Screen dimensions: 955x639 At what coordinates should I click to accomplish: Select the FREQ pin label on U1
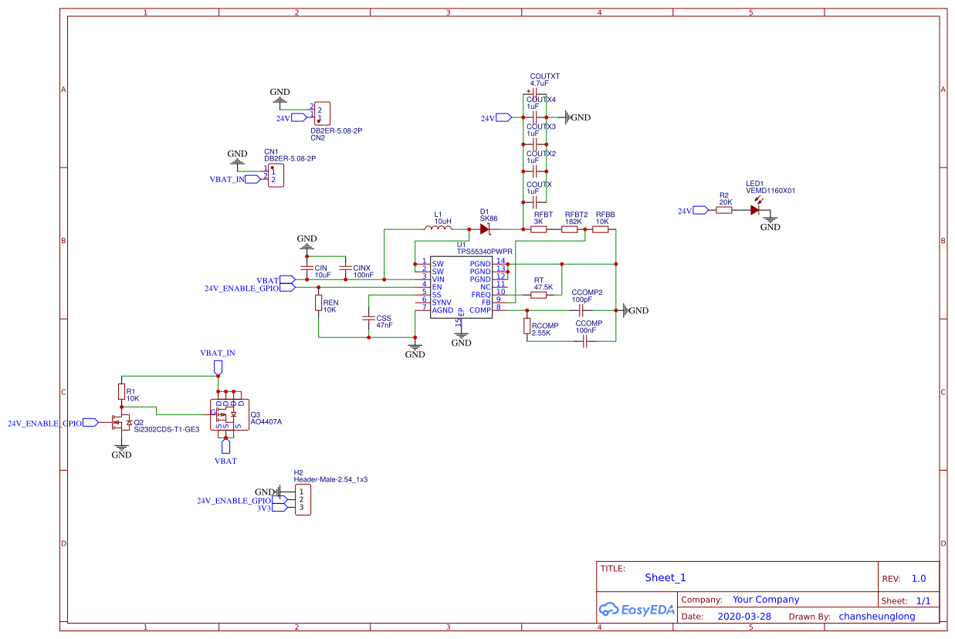(x=481, y=295)
